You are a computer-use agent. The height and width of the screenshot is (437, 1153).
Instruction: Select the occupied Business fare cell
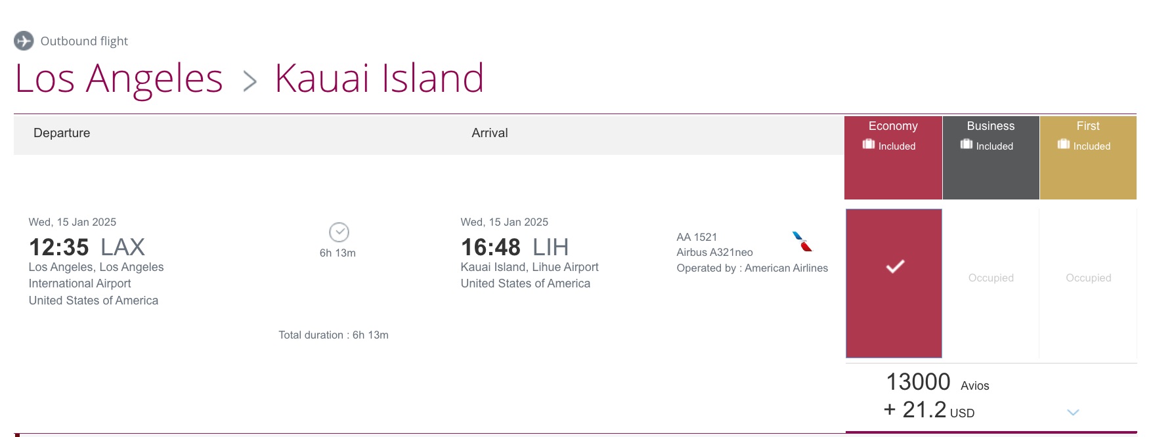click(990, 278)
